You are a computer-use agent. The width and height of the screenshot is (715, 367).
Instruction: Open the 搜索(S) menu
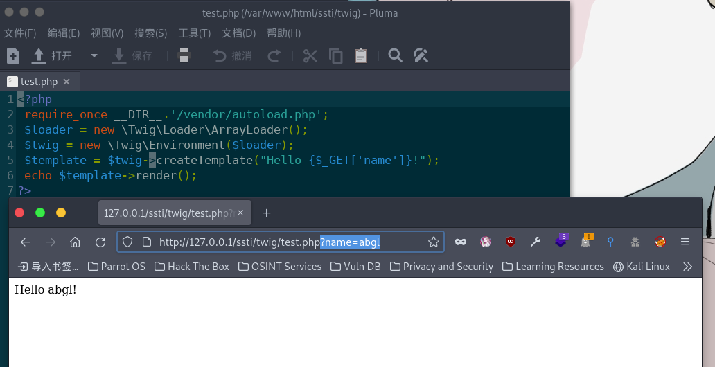150,33
